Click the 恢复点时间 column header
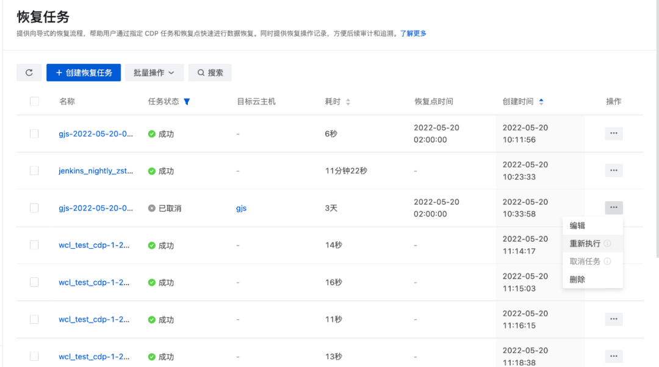The width and height of the screenshot is (659, 367). pos(434,102)
